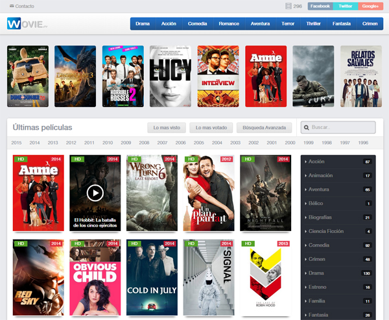Filter movies by year 2010

tap(108, 143)
